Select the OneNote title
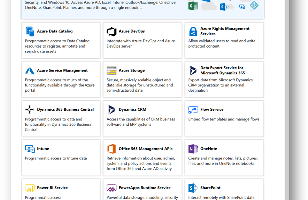 click(209, 149)
